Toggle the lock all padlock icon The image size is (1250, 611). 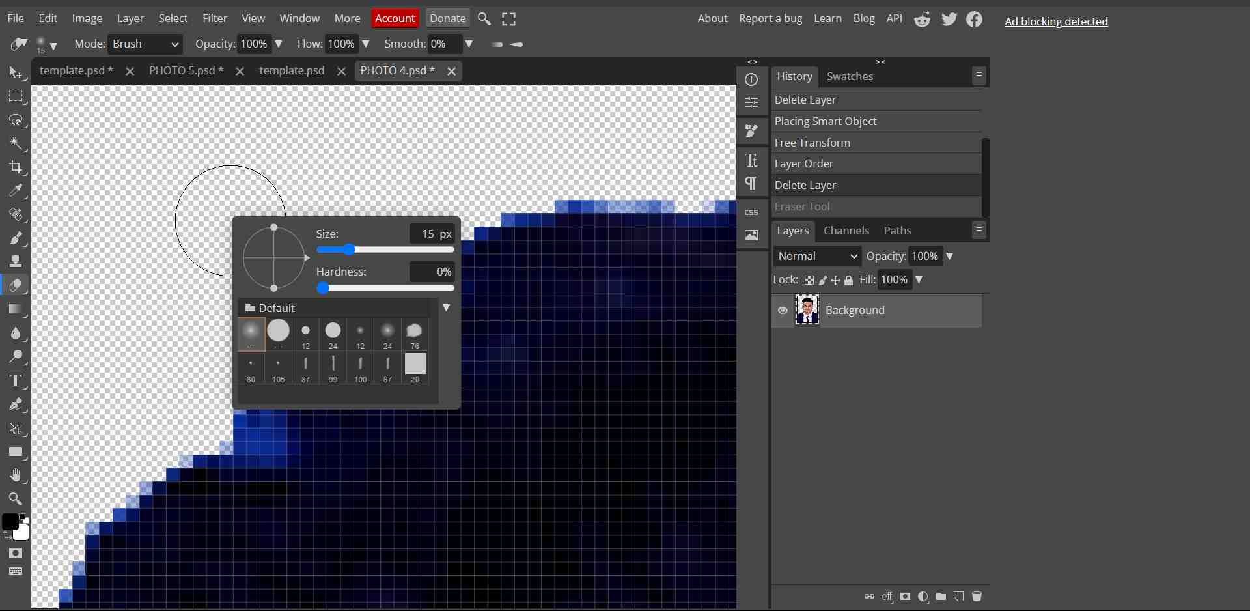848,280
